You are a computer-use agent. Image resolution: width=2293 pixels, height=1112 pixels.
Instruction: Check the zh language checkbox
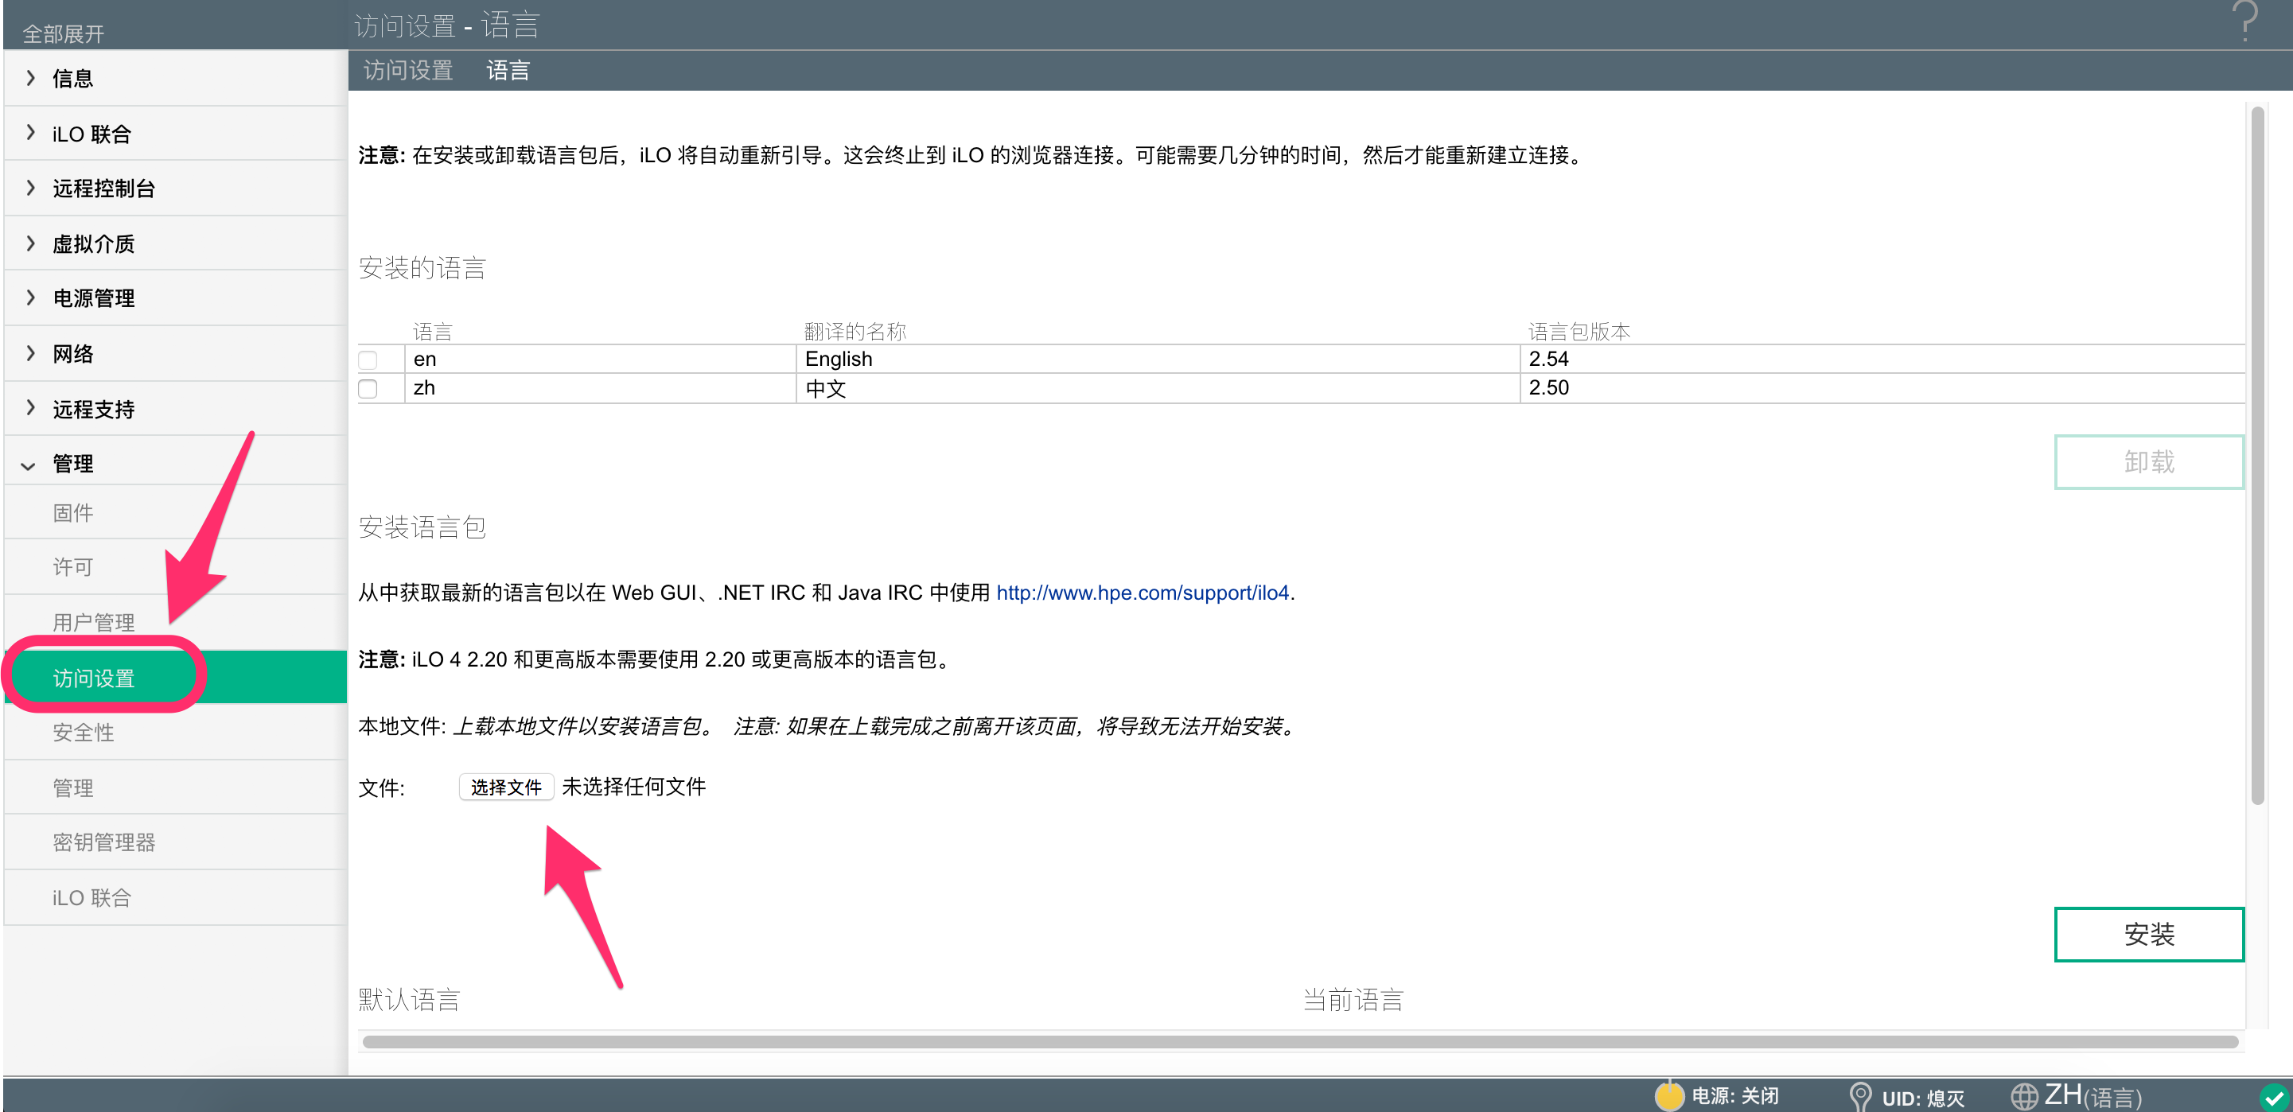tap(368, 389)
